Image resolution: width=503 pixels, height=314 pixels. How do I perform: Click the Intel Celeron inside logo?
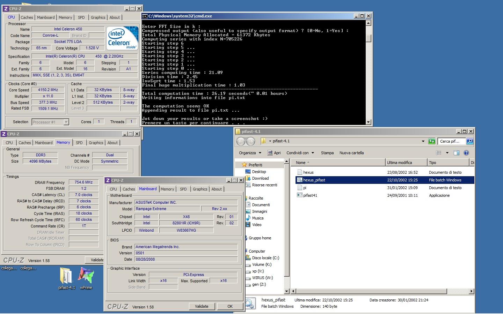122,38
